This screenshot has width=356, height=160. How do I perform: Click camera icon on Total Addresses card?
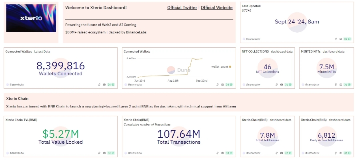(282, 153)
